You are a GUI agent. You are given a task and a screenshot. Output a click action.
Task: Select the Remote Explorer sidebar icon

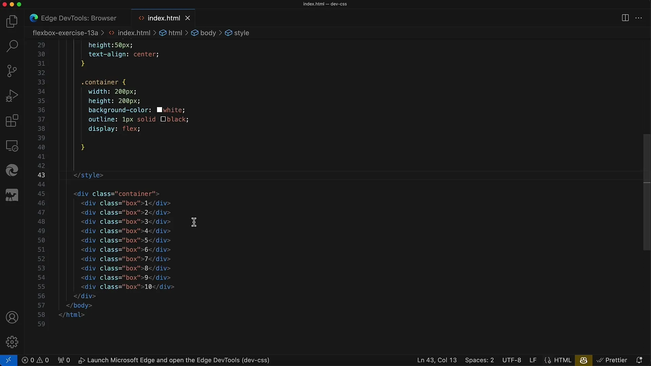pyautogui.click(x=12, y=146)
